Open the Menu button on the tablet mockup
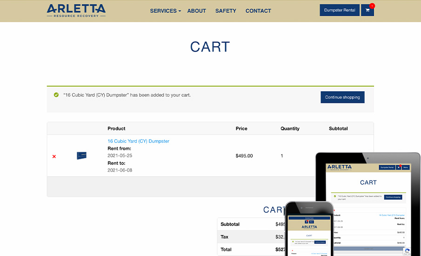Screen dimensions: 421x256 406,168
